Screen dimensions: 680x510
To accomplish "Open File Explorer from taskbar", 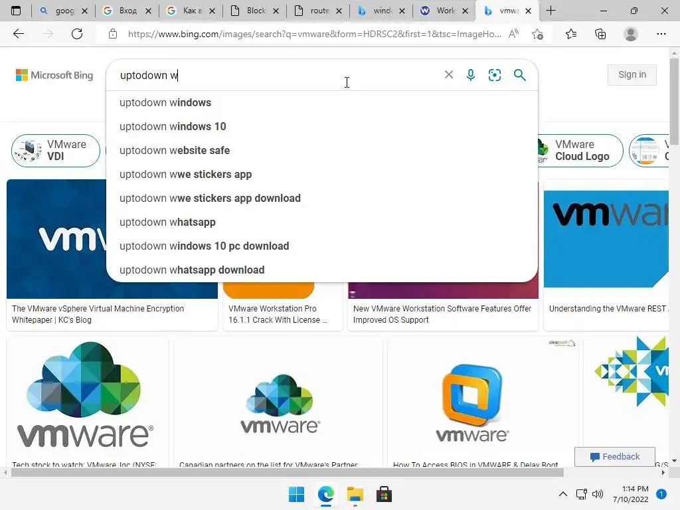I will (x=355, y=494).
